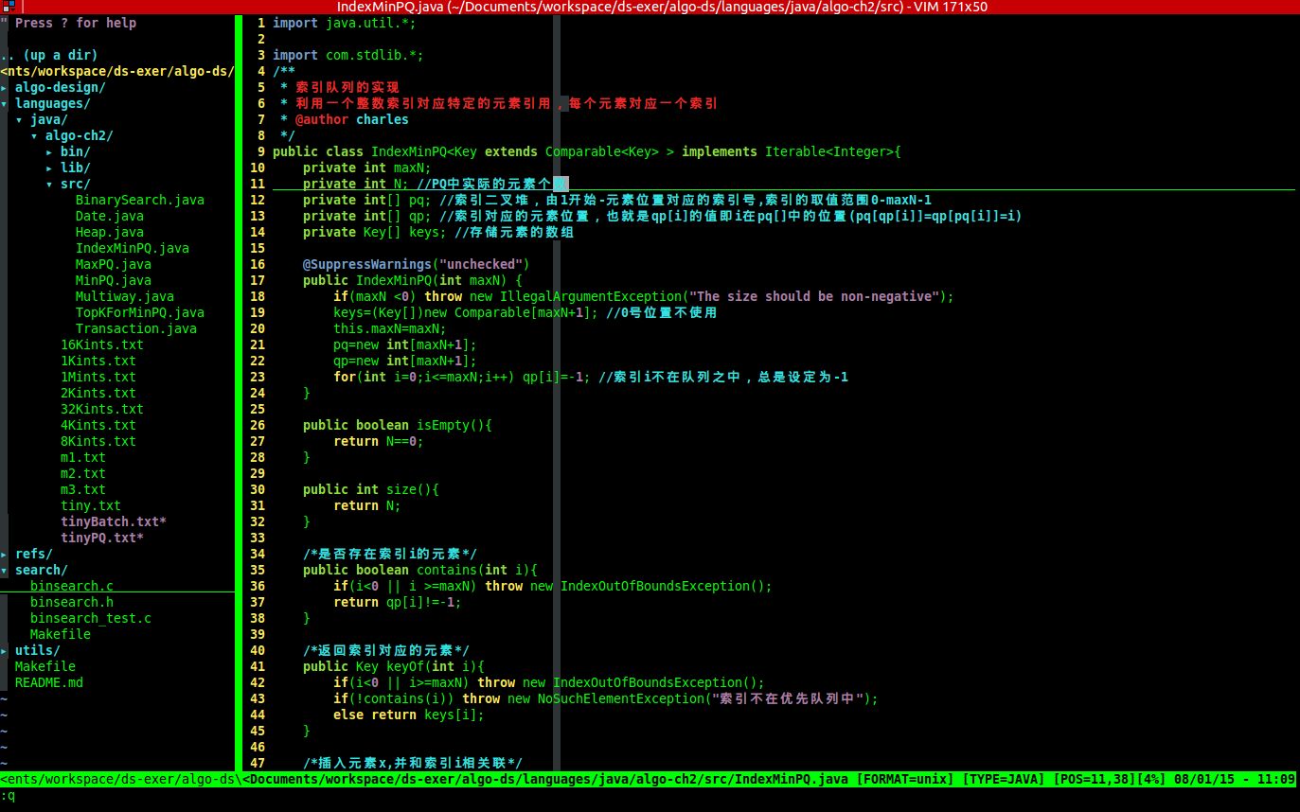
Task: Open Date.java in the file tree
Action: click(x=109, y=217)
